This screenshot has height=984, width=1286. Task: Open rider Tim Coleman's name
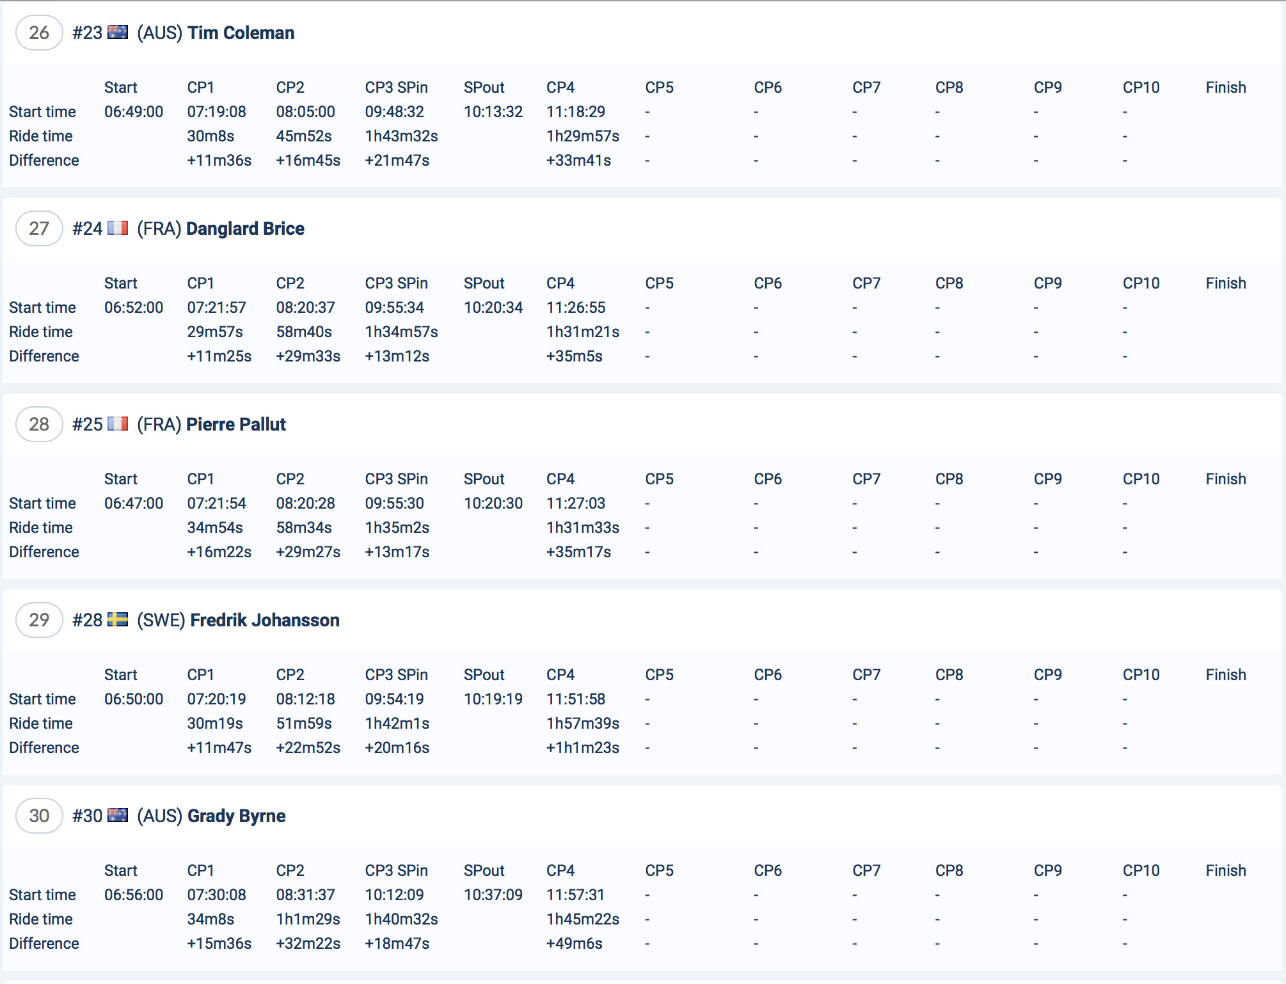point(241,33)
